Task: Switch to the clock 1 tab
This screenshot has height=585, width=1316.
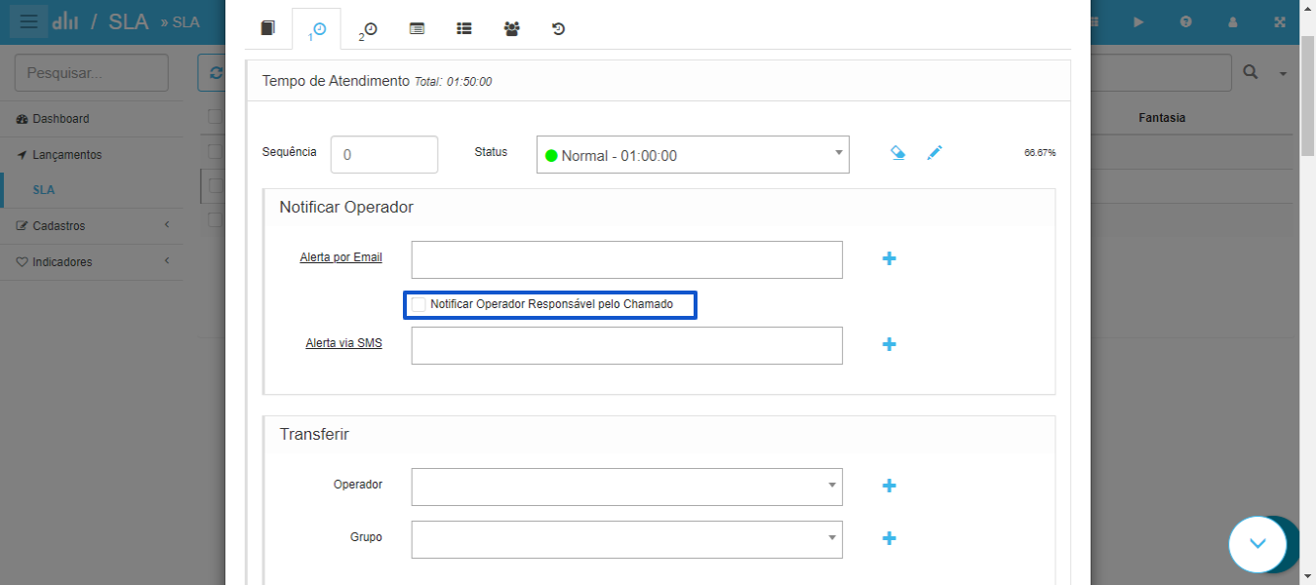Action: tap(317, 29)
